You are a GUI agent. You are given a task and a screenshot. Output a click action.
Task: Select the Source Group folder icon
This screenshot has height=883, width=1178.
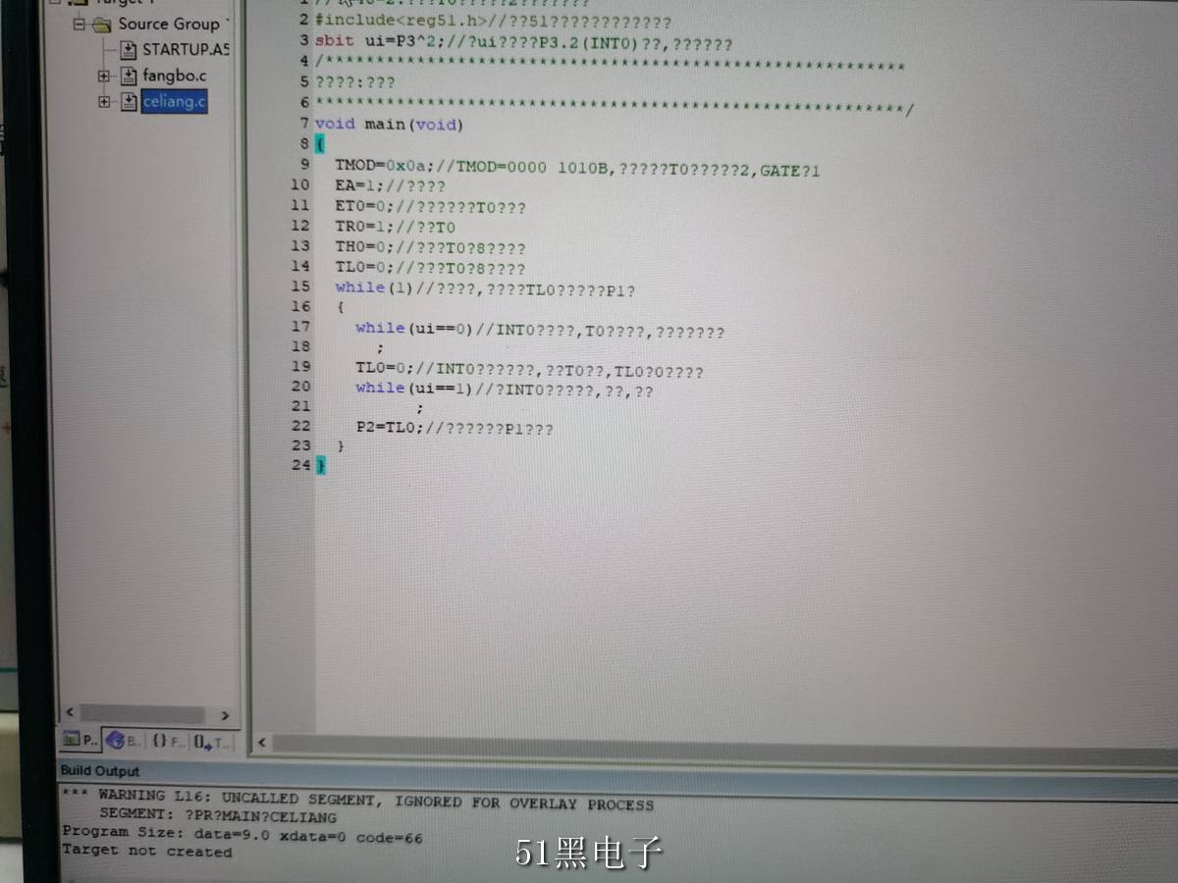coord(102,24)
